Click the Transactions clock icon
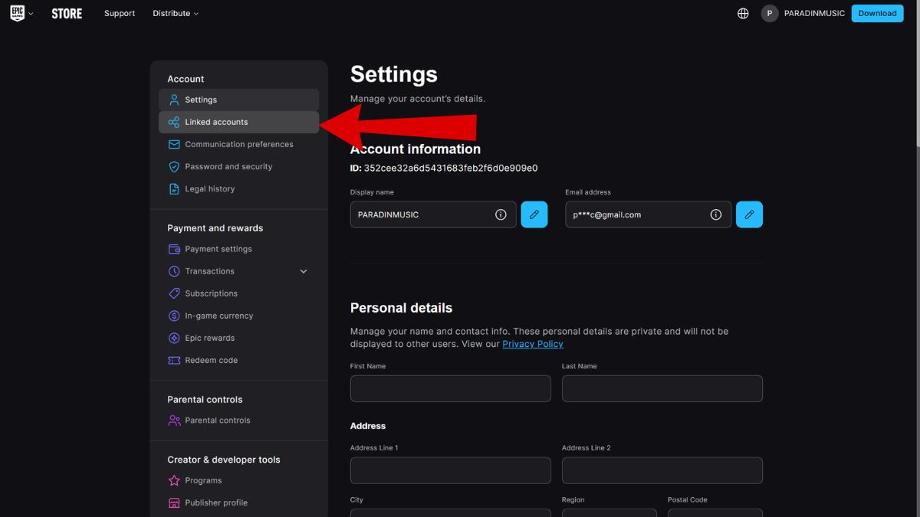 coord(174,271)
